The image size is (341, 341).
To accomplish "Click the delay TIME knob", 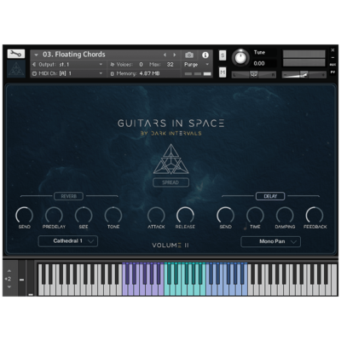I will point(255,215).
